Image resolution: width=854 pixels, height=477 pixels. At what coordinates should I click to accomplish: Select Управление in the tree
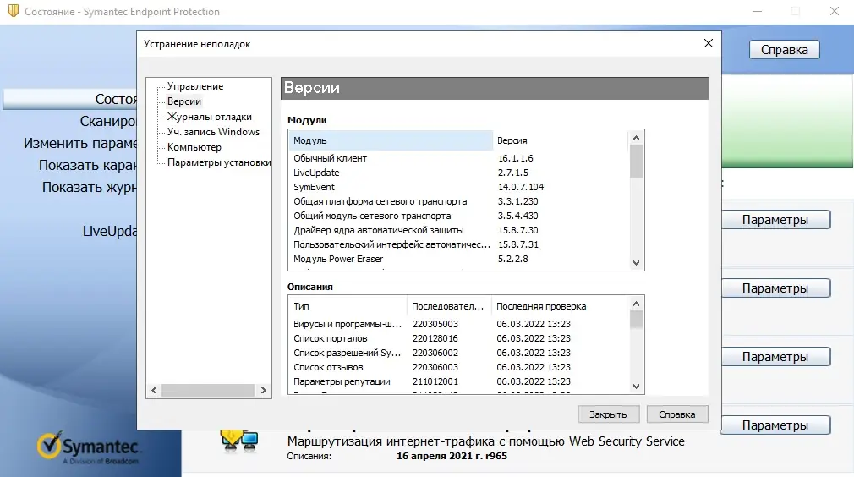tap(195, 86)
